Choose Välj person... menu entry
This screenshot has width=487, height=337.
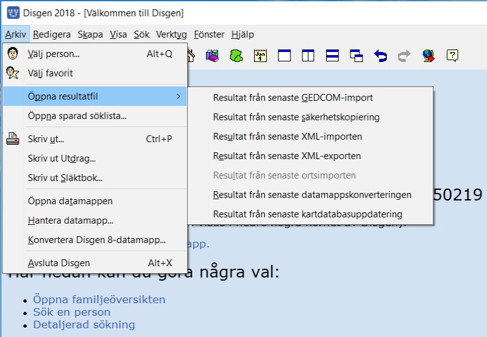95,54
